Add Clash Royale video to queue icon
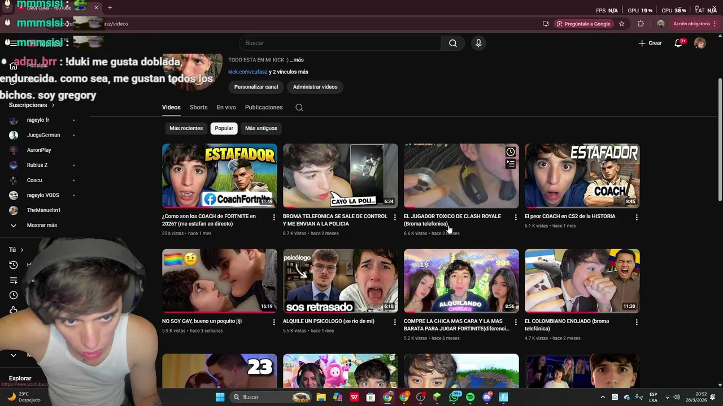The height and width of the screenshot is (406, 723). click(x=511, y=164)
